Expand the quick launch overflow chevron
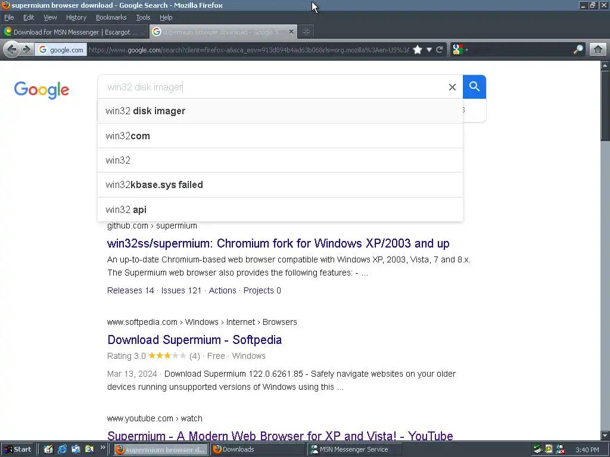Viewport: 610px width, 457px height. [102, 447]
